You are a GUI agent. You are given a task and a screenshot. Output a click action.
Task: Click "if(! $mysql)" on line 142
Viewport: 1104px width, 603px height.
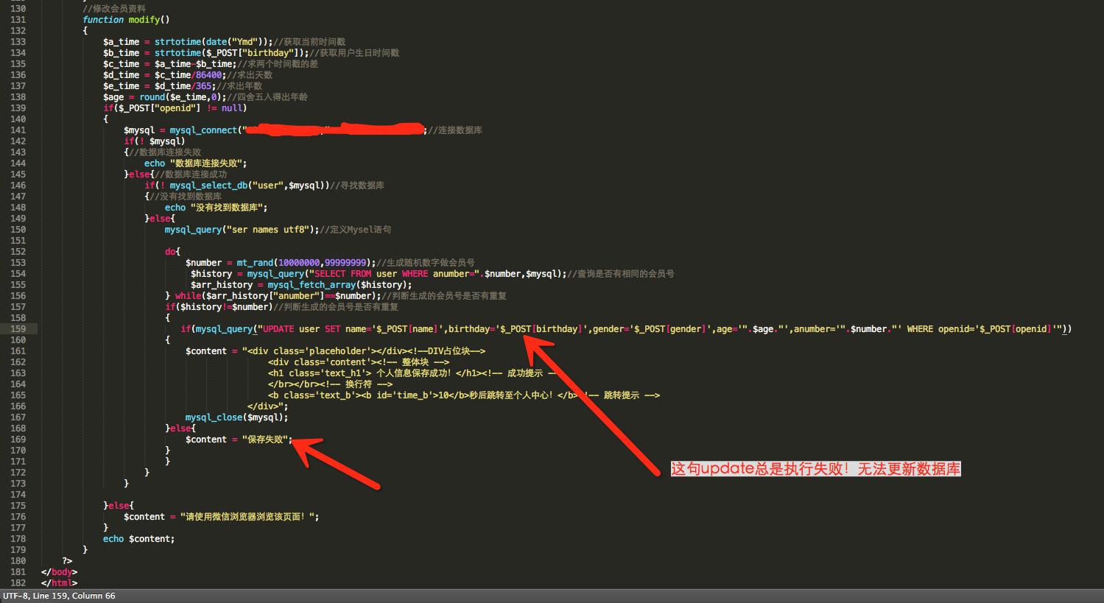point(155,141)
